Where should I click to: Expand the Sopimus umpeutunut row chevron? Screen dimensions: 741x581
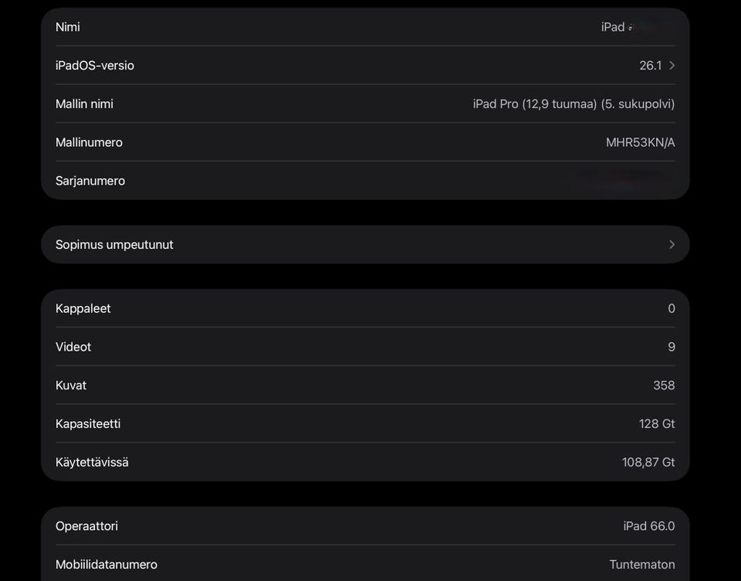[x=672, y=245]
